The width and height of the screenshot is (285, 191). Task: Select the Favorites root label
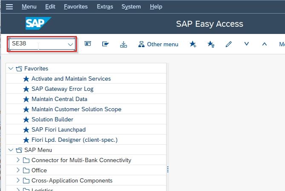36,69
